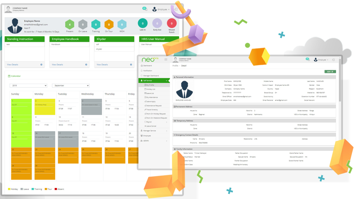
Task: Expand the Manager Service menu
Action: [x=154, y=131]
